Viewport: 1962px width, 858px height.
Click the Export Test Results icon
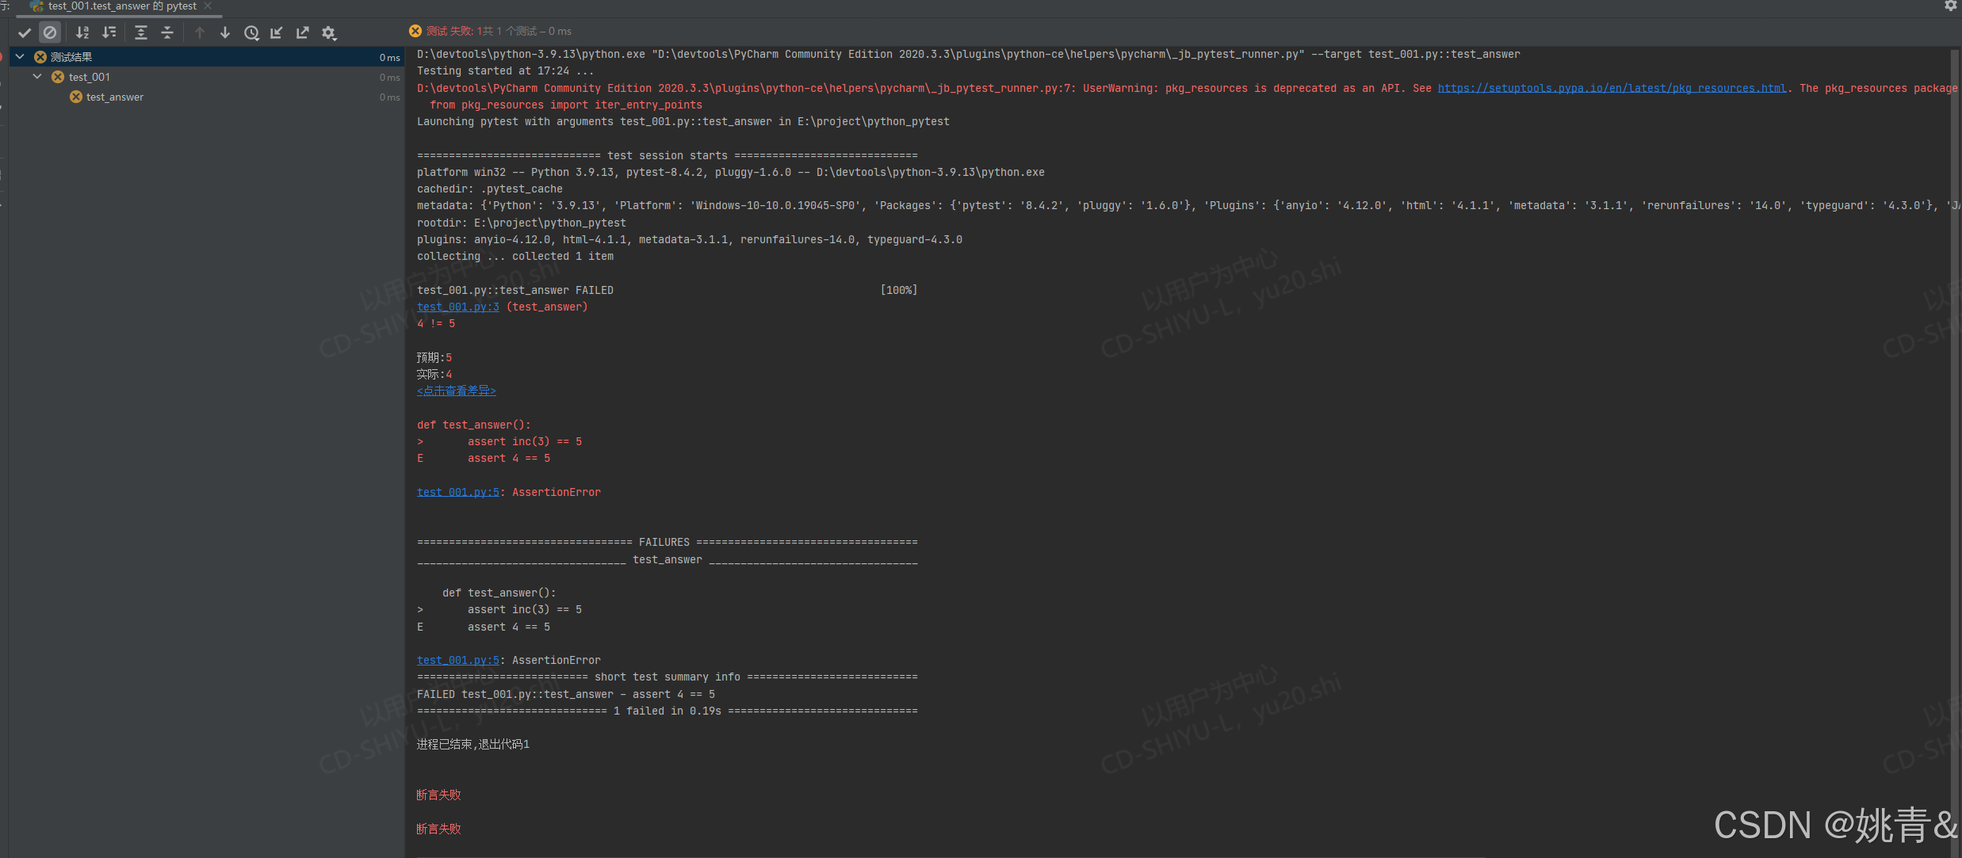click(x=303, y=32)
